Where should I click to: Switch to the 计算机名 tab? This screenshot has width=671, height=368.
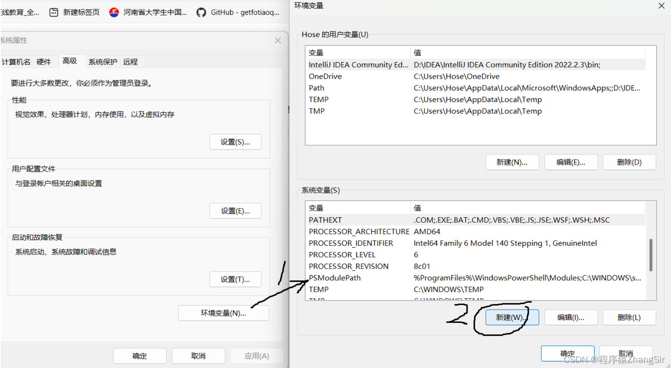click(x=16, y=62)
